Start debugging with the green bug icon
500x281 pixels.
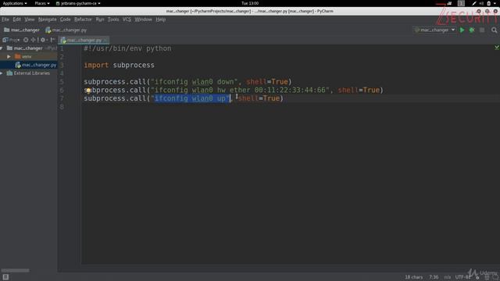pyautogui.click(x=472, y=30)
